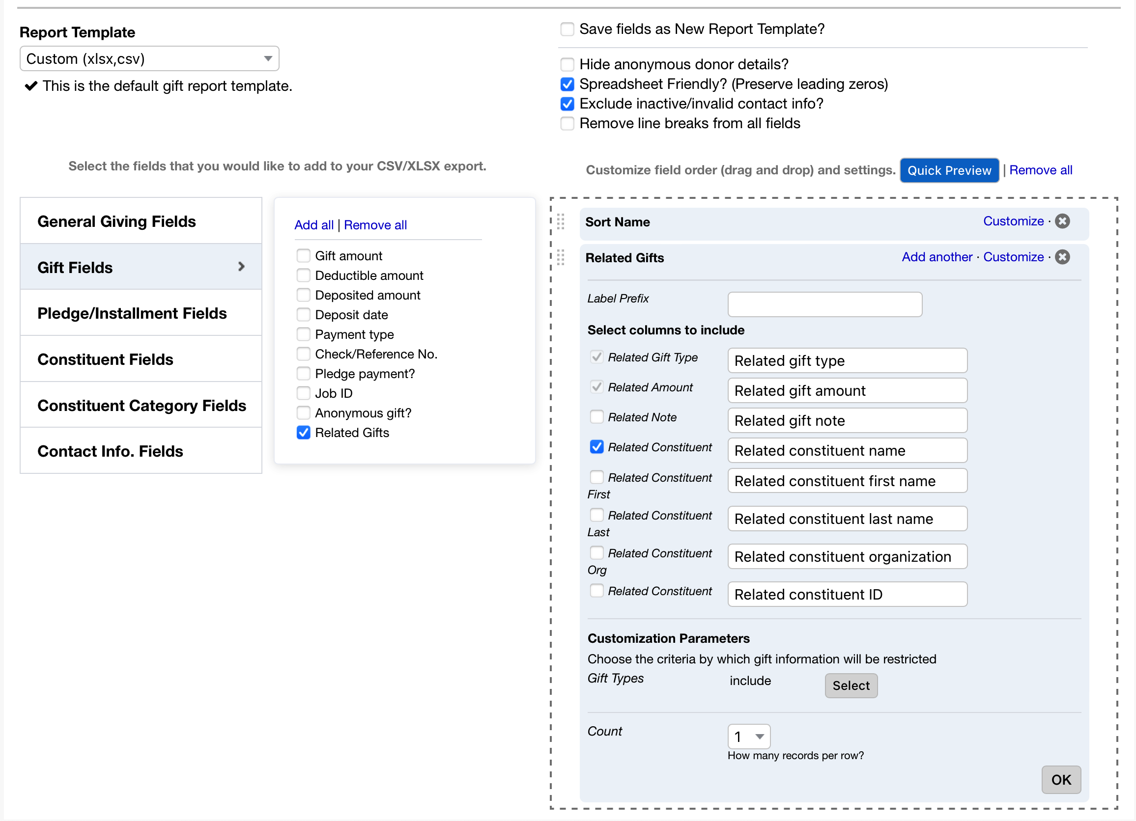Click the Label Prefix input field
The image size is (1136, 821).
point(824,304)
